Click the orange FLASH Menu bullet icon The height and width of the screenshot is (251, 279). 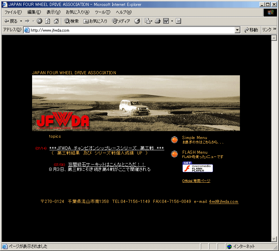(x=174, y=154)
